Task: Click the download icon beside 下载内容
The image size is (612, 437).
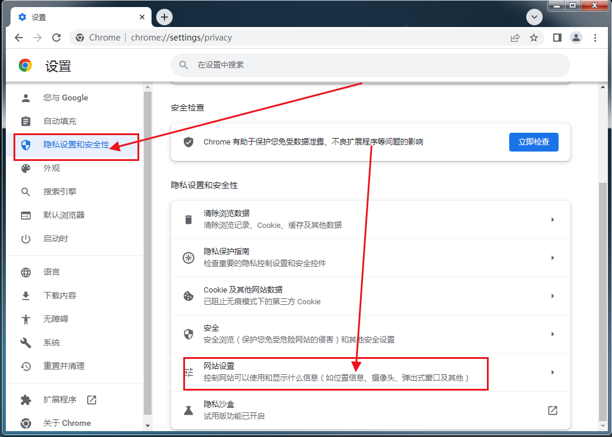Action: point(26,296)
